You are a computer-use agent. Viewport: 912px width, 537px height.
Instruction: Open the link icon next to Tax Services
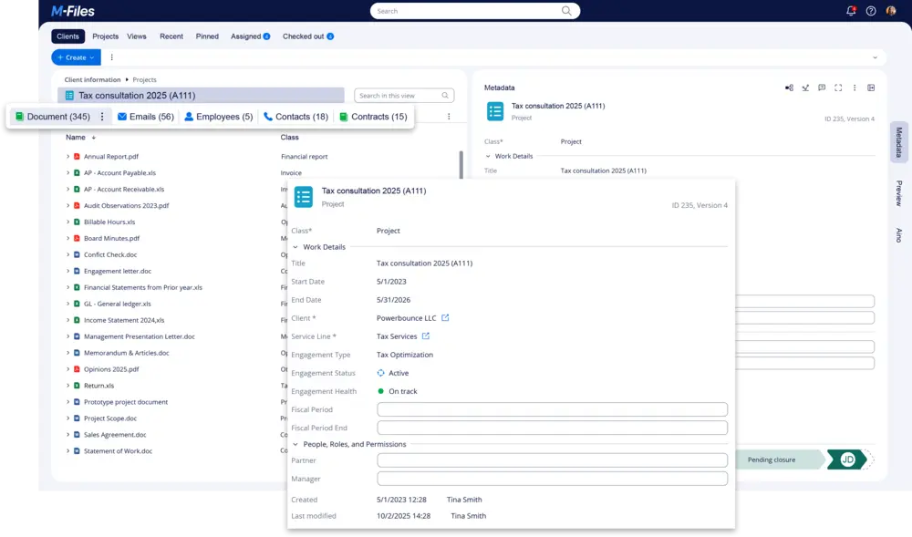[425, 336]
